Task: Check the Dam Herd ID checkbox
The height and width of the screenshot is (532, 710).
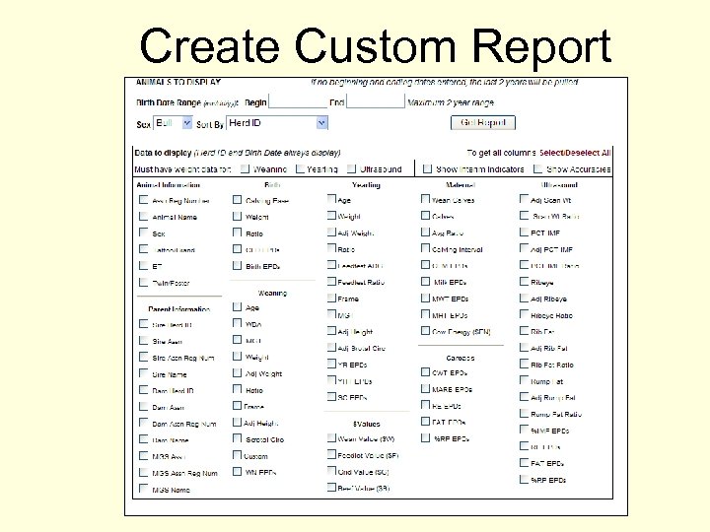Action: click(144, 389)
